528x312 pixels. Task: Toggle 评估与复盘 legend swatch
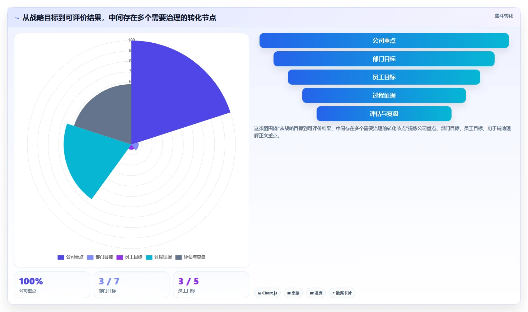(x=178, y=257)
